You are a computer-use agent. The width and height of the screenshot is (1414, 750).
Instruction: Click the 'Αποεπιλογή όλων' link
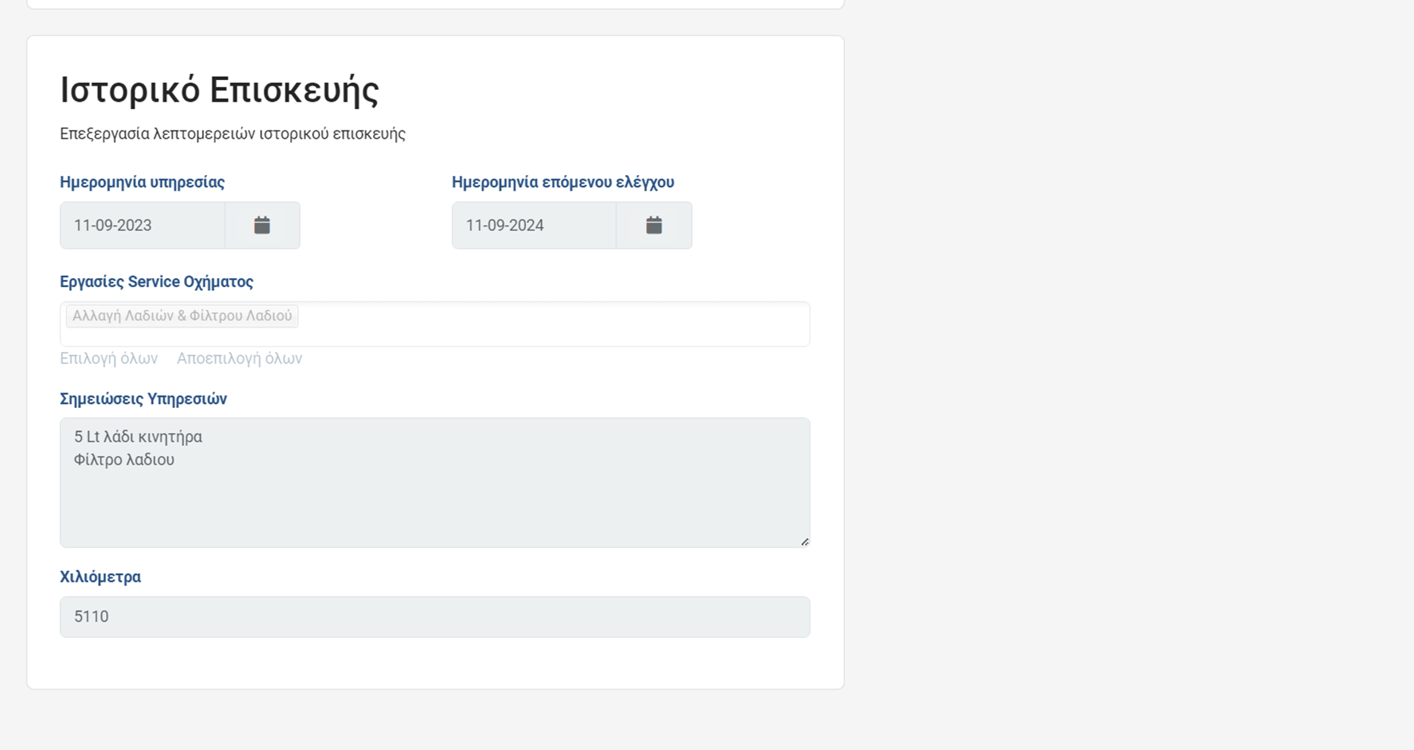pos(239,358)
